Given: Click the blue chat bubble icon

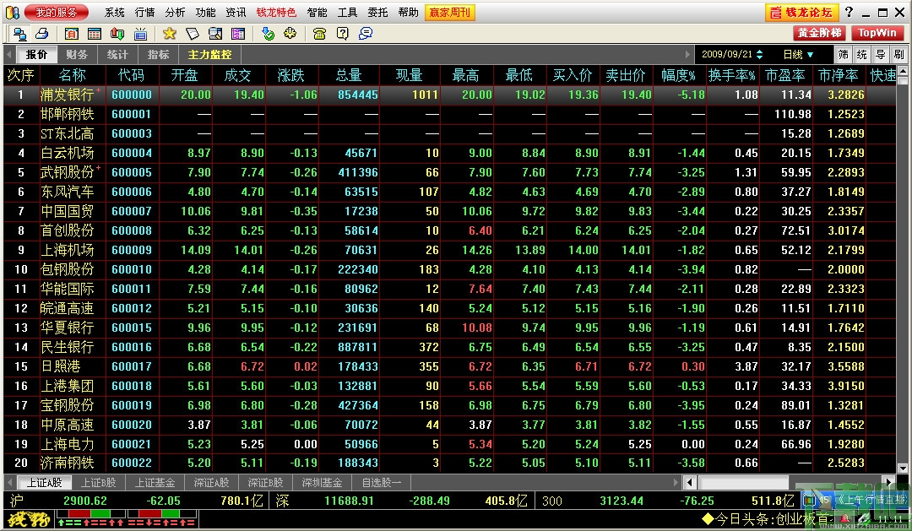Looking at the screenshot, I should click(x=366, y=34).
